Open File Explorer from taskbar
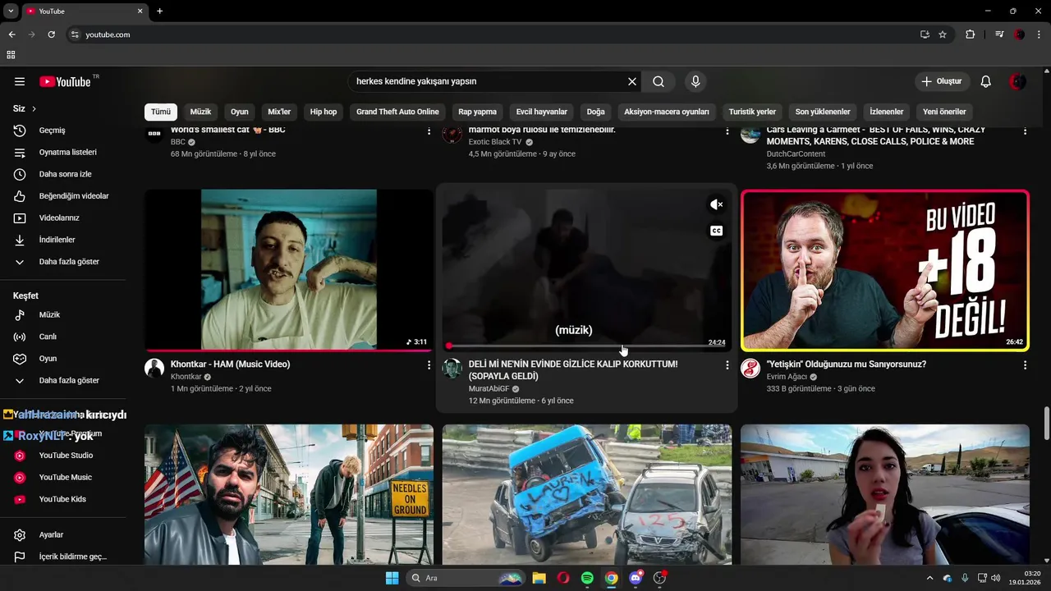 coord(539,578)
